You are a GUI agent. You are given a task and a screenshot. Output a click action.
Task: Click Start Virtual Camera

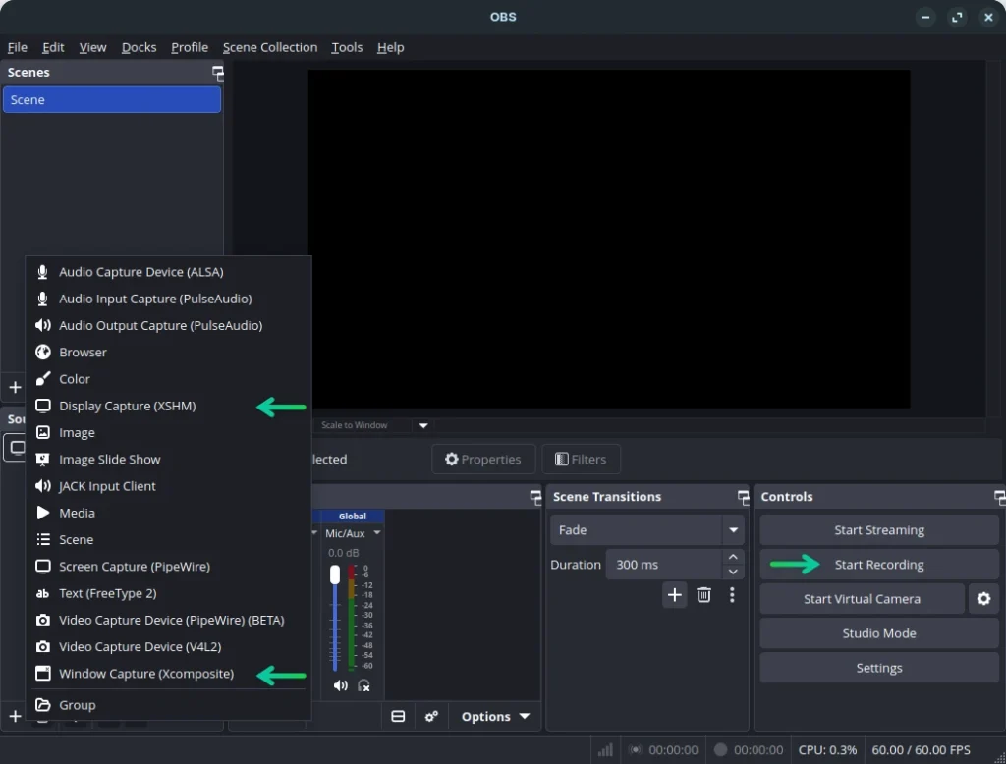click(x=862, y=599)
